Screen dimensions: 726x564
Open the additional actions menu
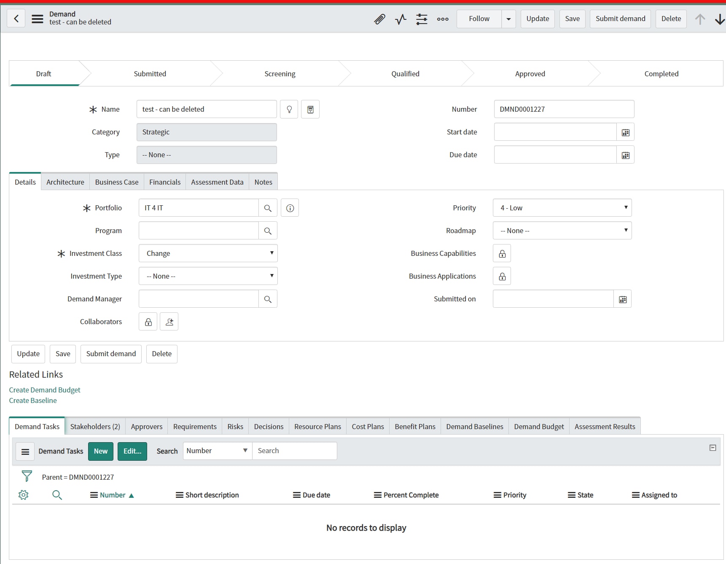click(442, 19)
